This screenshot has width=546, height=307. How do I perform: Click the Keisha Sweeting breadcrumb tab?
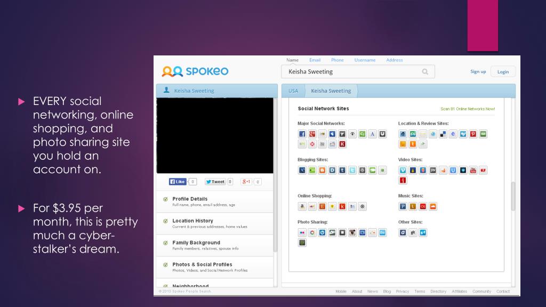(x=331, y=91)
